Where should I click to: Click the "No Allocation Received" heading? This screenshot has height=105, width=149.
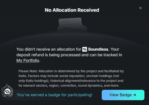[72, 10]
